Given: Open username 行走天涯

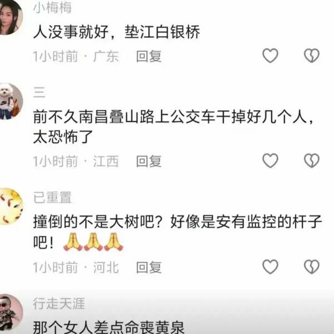Looking at the screenshot, I should pyautogui.click(x=59, y=303).
